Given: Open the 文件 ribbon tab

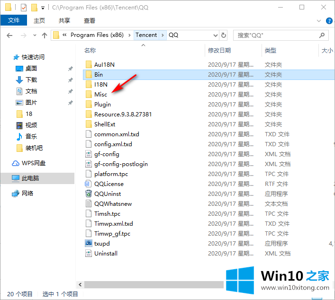Looking at the screenshot, I should point(14,20).
